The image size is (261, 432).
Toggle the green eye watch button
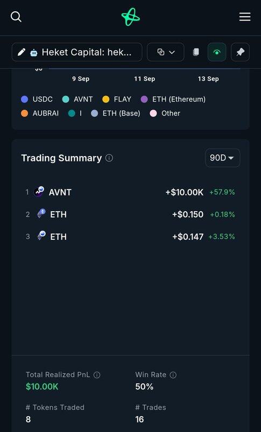[x=217, y=52]
